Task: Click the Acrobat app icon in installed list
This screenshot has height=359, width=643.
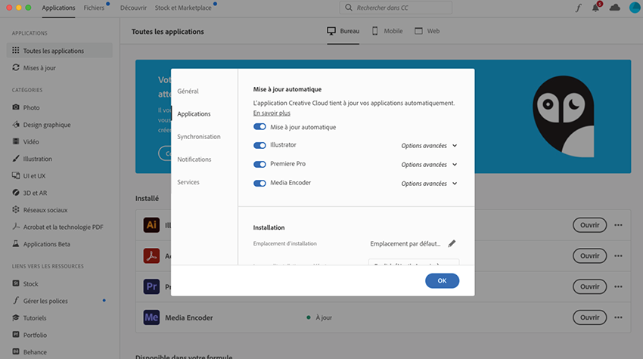Action: 151,255
